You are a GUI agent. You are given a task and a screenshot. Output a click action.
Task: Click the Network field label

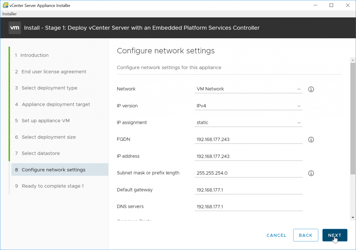(126, 89)
